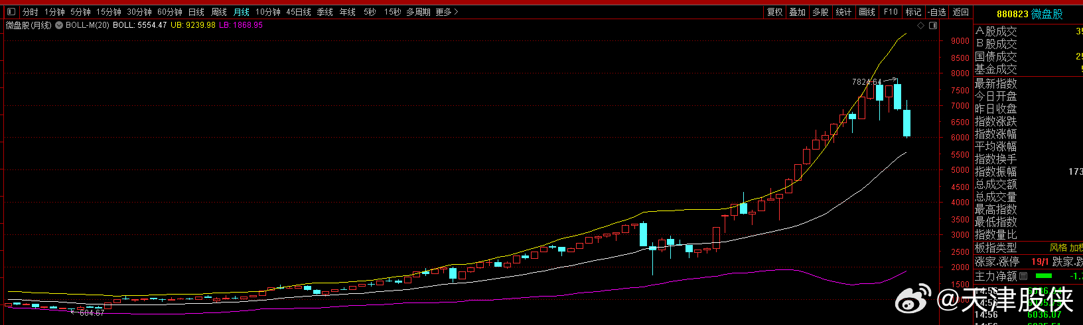Viewport: 1083px width, 325px height.
Task: Select the 5秒 period tab
Action: [x=370, y=12]
